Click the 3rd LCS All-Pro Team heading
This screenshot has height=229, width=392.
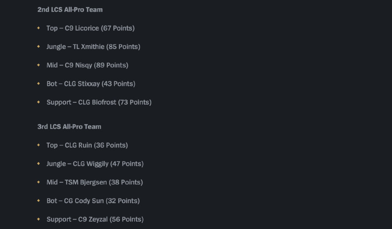coord(69,127)
